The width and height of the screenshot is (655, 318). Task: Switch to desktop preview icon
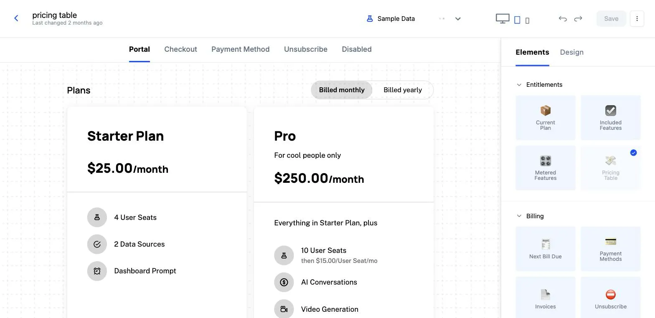click(x=503, y=19)
